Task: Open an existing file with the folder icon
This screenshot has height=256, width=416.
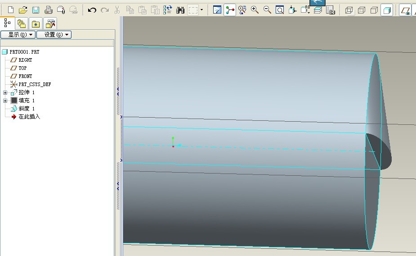Action: (23, 10)
